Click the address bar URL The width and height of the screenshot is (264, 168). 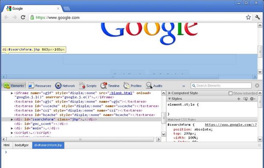pos(58,17)
